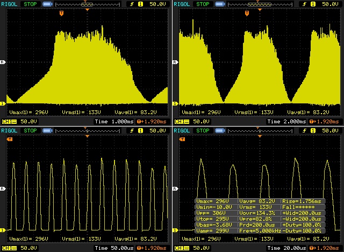
Task: Click the waveform memory position bar in 1.000ms panel
Action: (x=88, y=4)
